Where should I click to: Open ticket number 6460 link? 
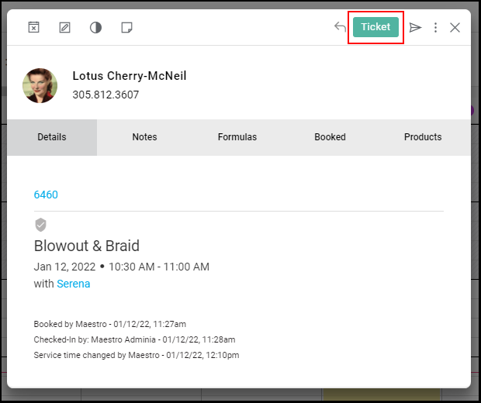46,195
